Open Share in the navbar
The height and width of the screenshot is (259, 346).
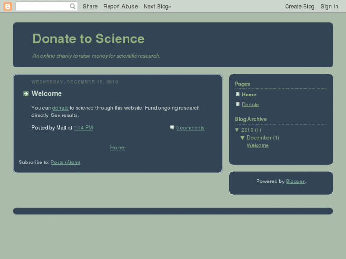pos(90,6)
